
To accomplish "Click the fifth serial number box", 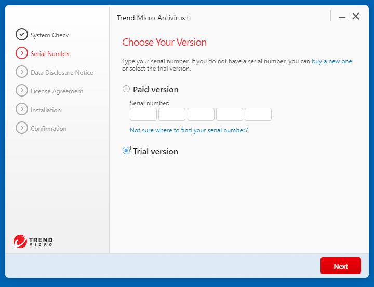I will (x=258, y=114).
